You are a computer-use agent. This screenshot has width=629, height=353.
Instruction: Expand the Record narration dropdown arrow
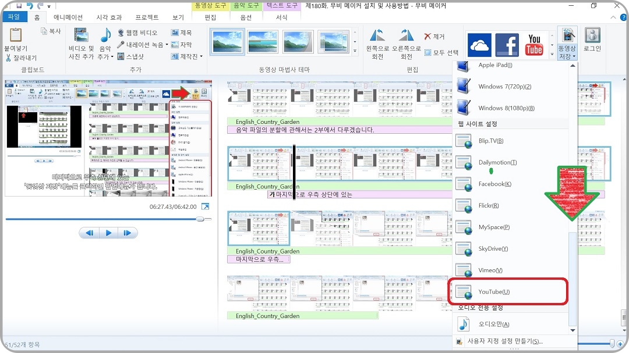coord(167,44)
